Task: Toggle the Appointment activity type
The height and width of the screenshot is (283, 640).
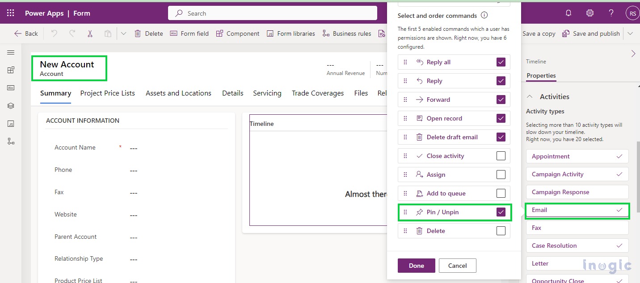Action: [577, 156]
